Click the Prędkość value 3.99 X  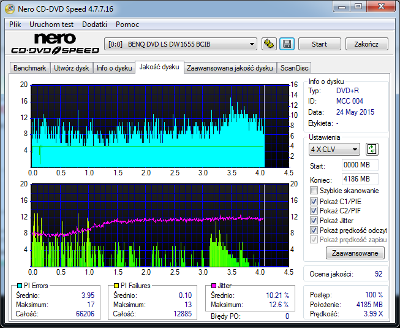(x=374, y=314)
